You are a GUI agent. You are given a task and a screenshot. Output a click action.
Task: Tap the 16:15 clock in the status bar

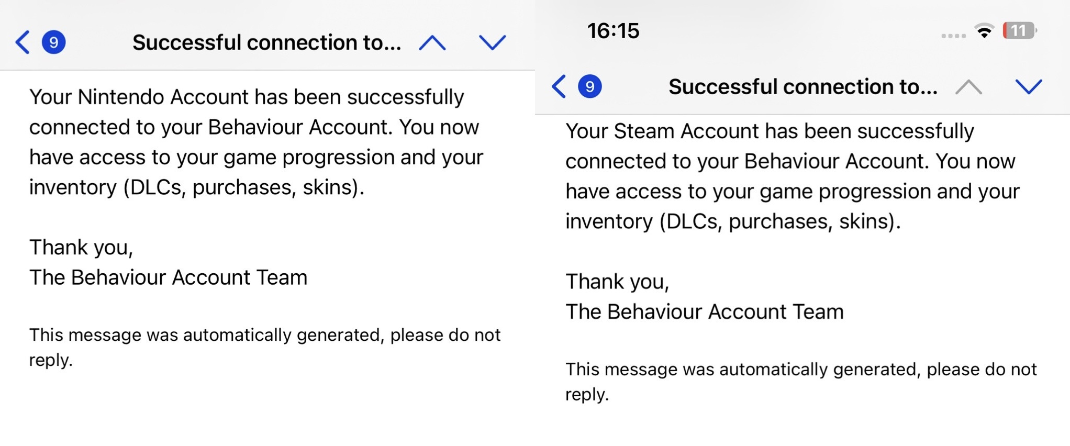613,31
